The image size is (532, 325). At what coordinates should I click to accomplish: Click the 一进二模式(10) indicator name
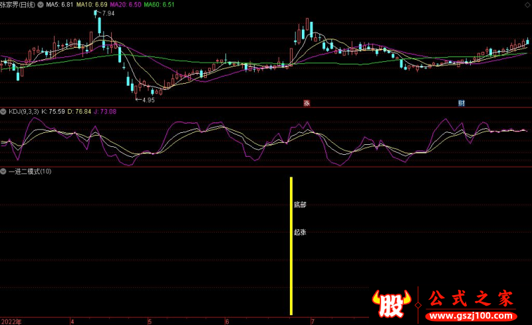pyautogui.click(x=30, y=171)
